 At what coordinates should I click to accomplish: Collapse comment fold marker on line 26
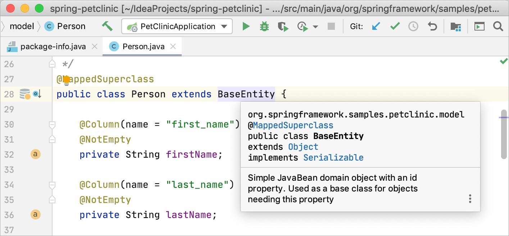coord(52,64)
